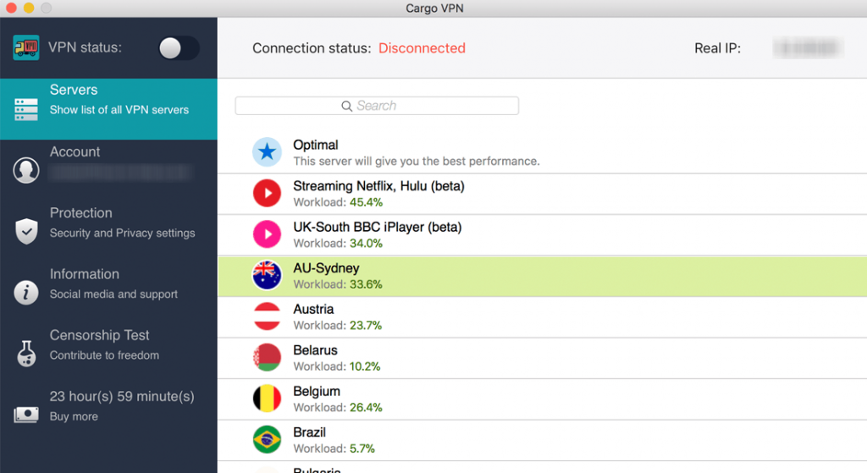Click the 'VPN status:' label
This screenshot has height=473, width=867.
click(85, 47)
